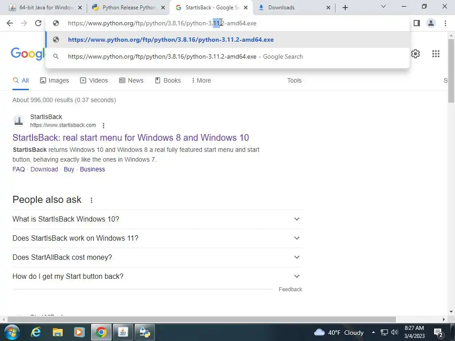Open the Download sitelink
This screenshot has height=341, width=455.
pyautogui.click(x=44, y=169)
